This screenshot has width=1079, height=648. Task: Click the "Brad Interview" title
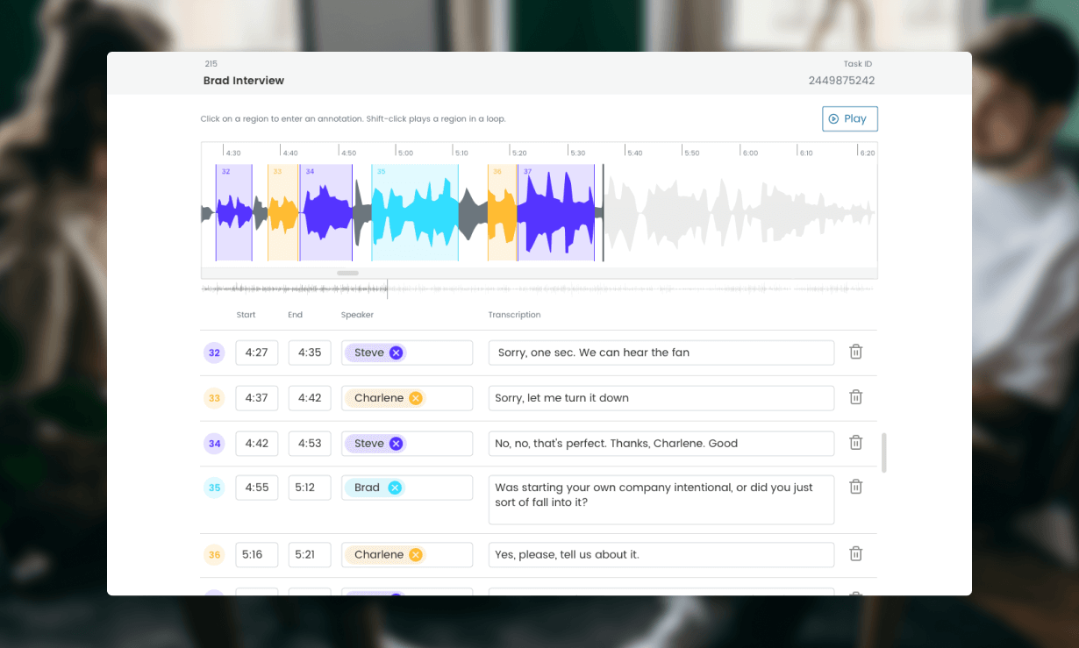click(x=244, y=81)
